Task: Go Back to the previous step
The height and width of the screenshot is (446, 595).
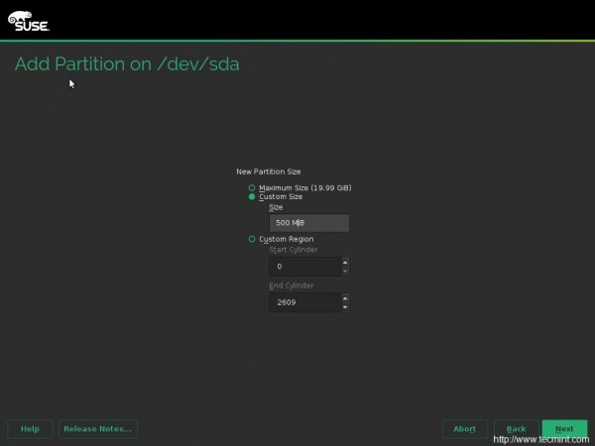Action: click(516, 429)
